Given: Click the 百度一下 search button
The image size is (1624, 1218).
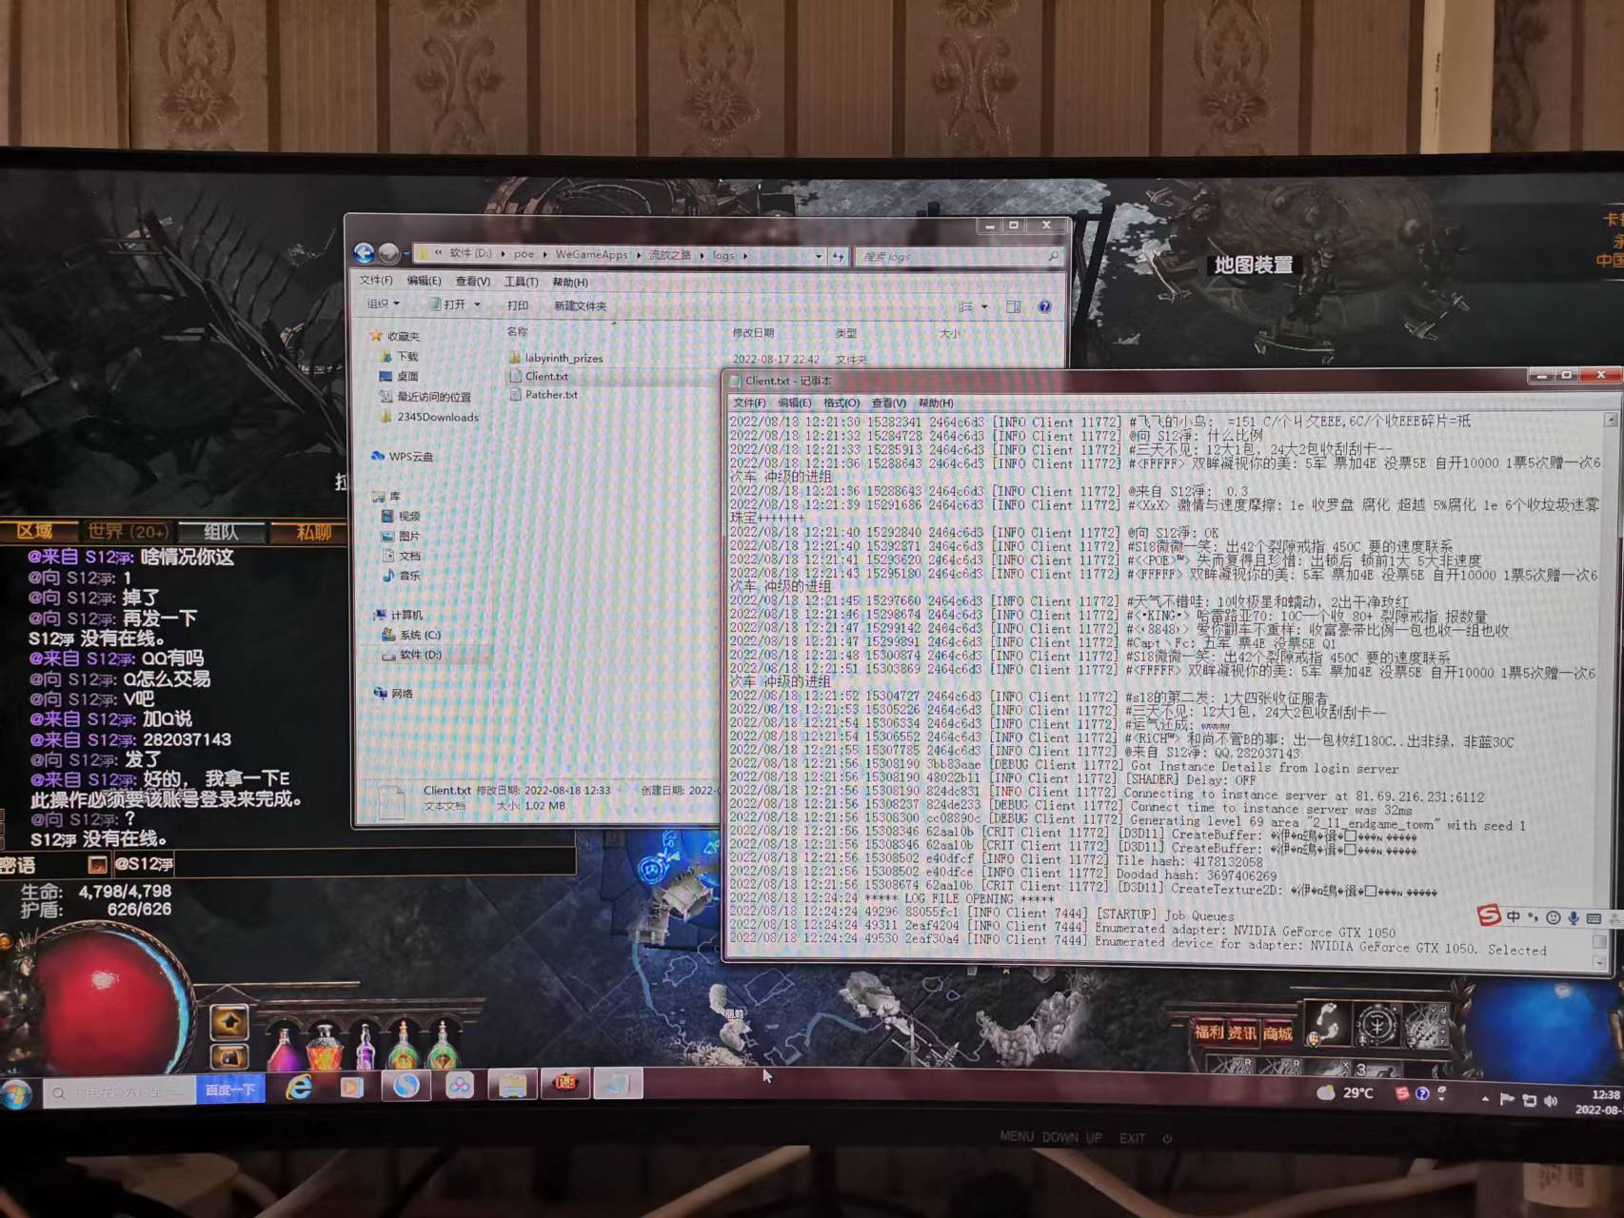Looking at the screenshot, I should point(229,1090).
